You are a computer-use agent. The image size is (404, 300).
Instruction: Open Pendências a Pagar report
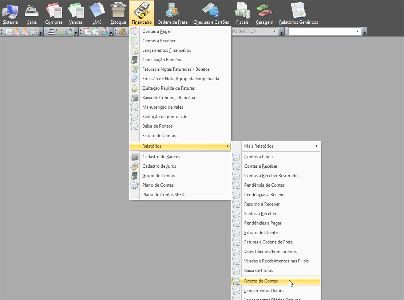pyautogui.click(x=276, y=223)
